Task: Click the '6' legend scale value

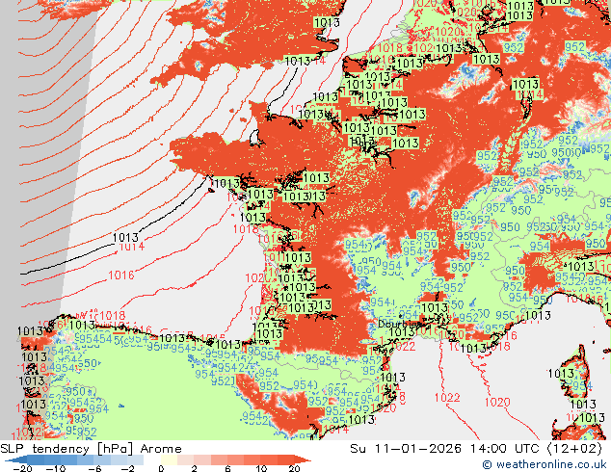Action: pos(228,468)
